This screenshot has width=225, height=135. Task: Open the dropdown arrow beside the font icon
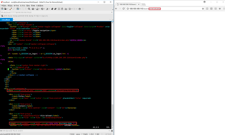(x=49, y=9)
